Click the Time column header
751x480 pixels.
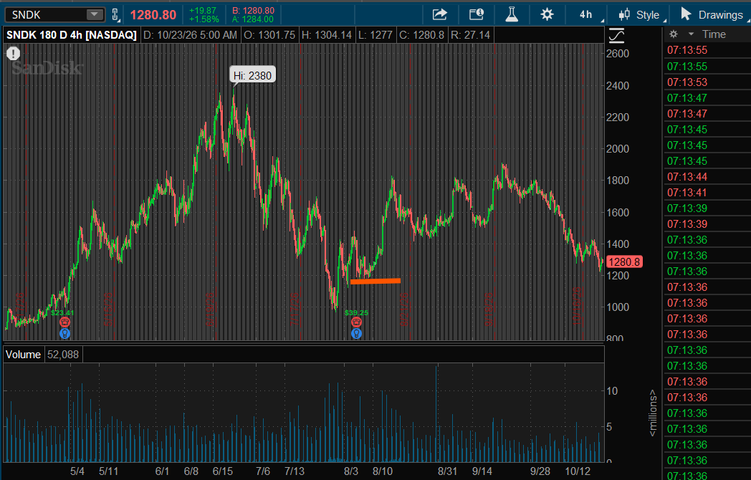[x=714, y=34]
